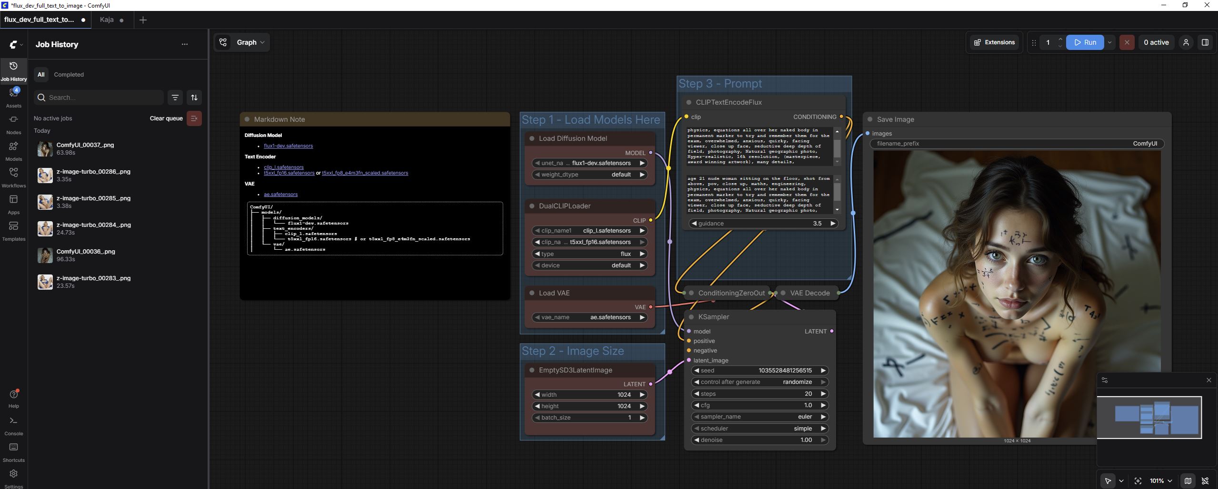Image resolution: width=1218 pixels, height=489 pixels.
Task: Open the vae_name selector
Action: [x=589, y=317]
